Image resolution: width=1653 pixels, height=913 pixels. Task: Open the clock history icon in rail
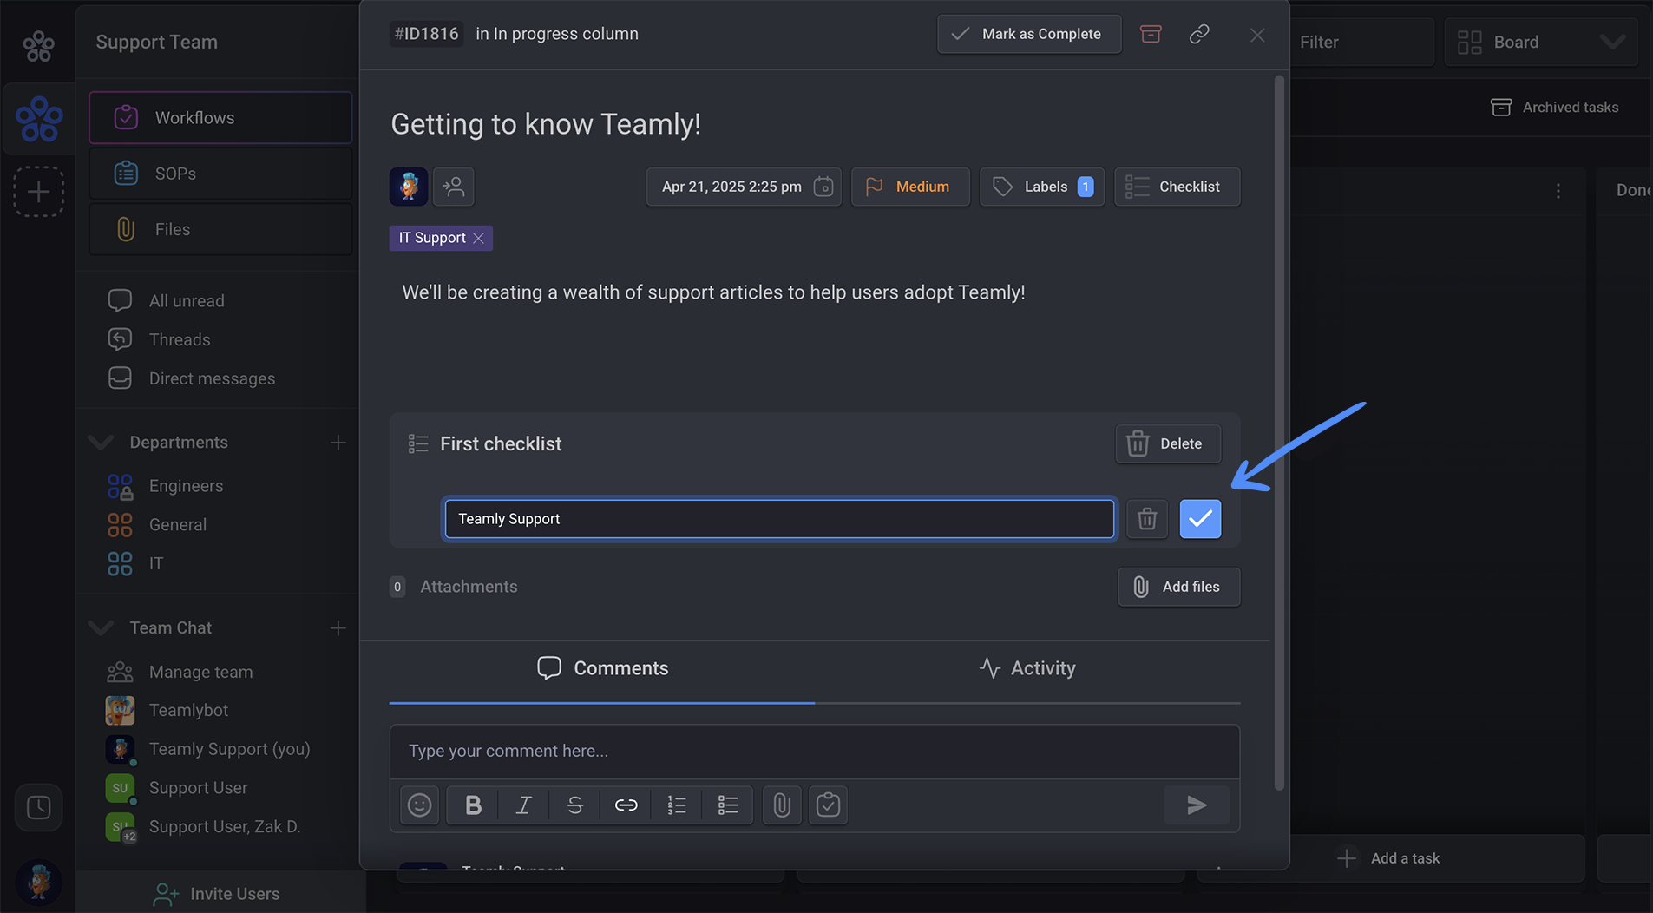pos(38,808)
